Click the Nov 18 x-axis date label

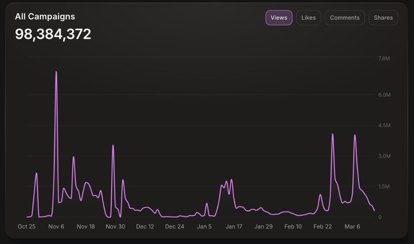coord(86,227)
